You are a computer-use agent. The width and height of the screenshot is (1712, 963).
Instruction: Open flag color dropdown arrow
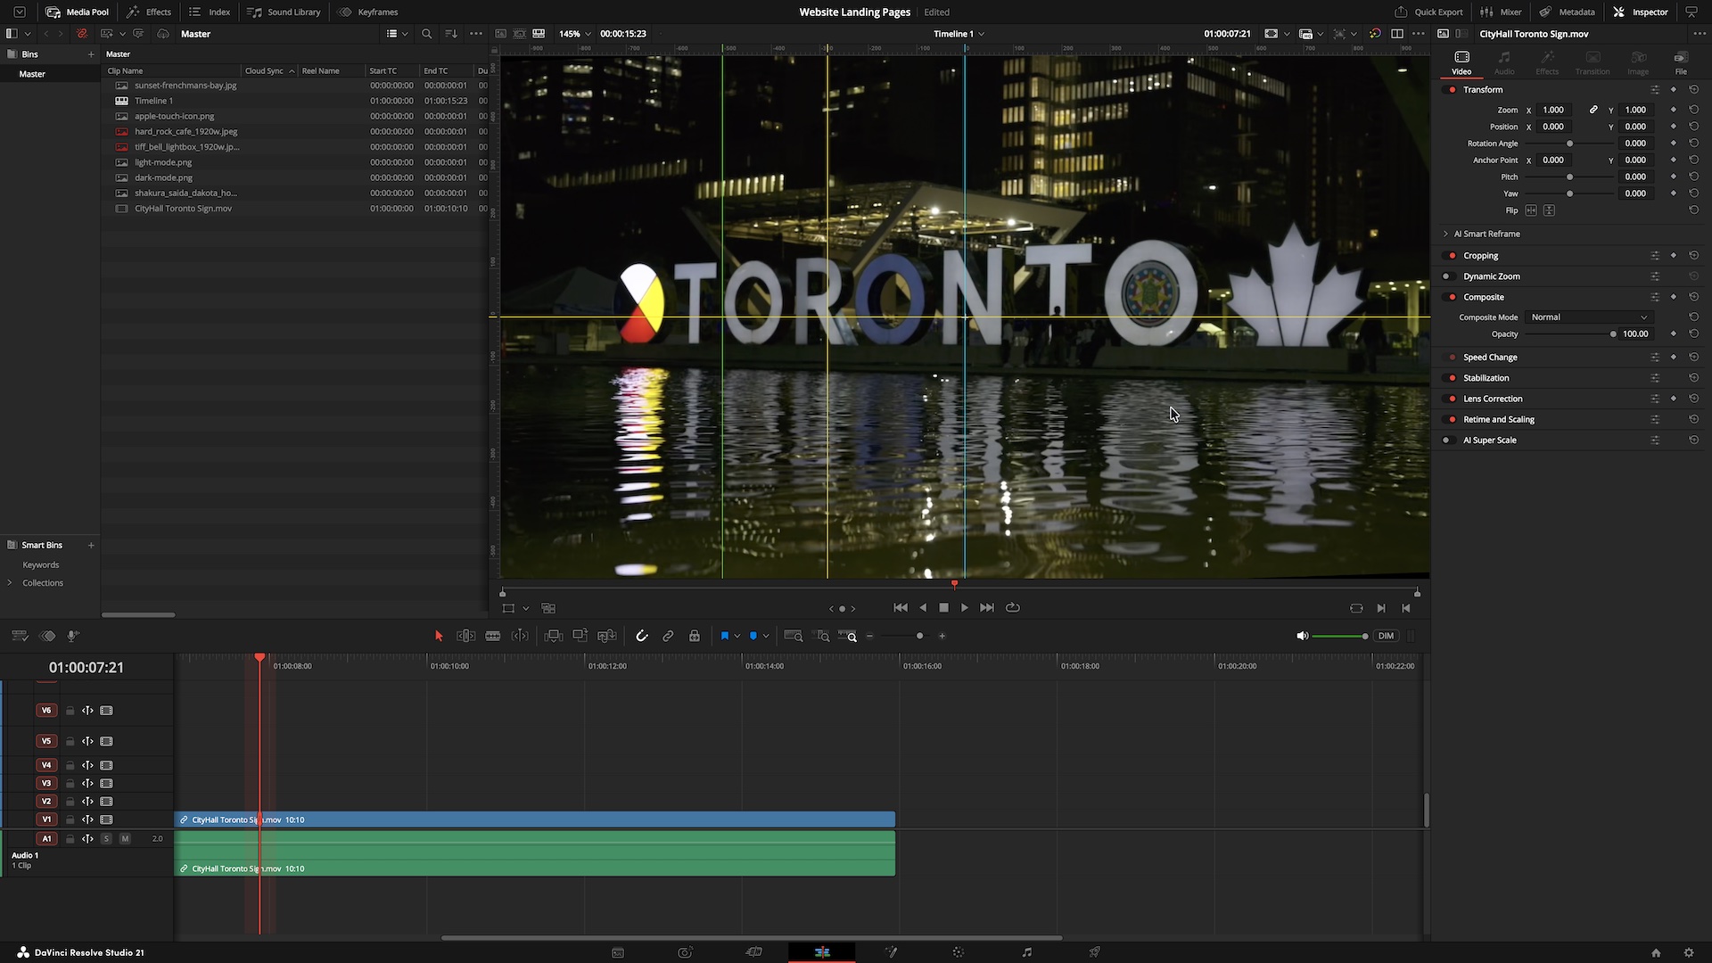point(737,636)
